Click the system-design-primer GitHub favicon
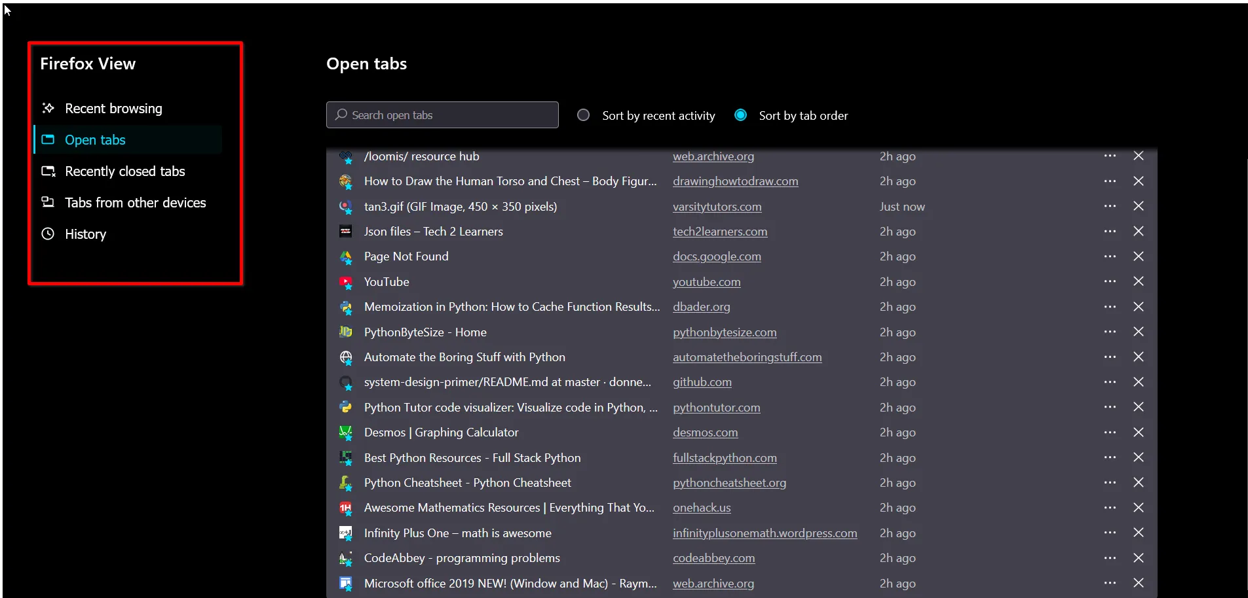Viewport: 1248px width, 598px height. (x=345, y=382)
